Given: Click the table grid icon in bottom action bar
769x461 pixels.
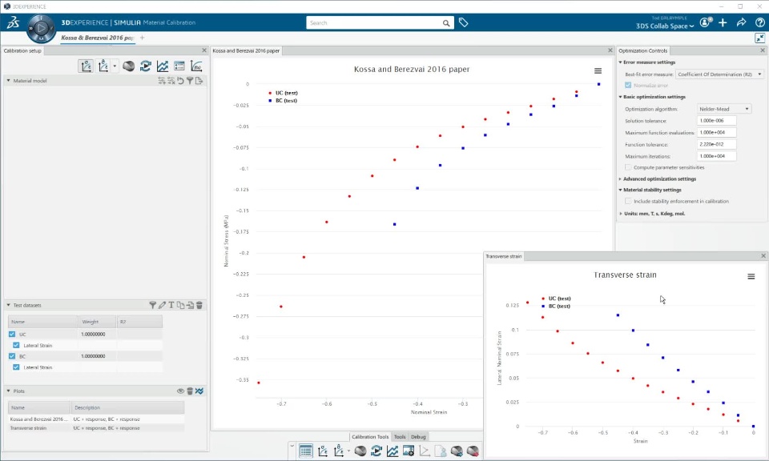Looking at the screenshot, I should pyautogui.click(x=305, y=451).
